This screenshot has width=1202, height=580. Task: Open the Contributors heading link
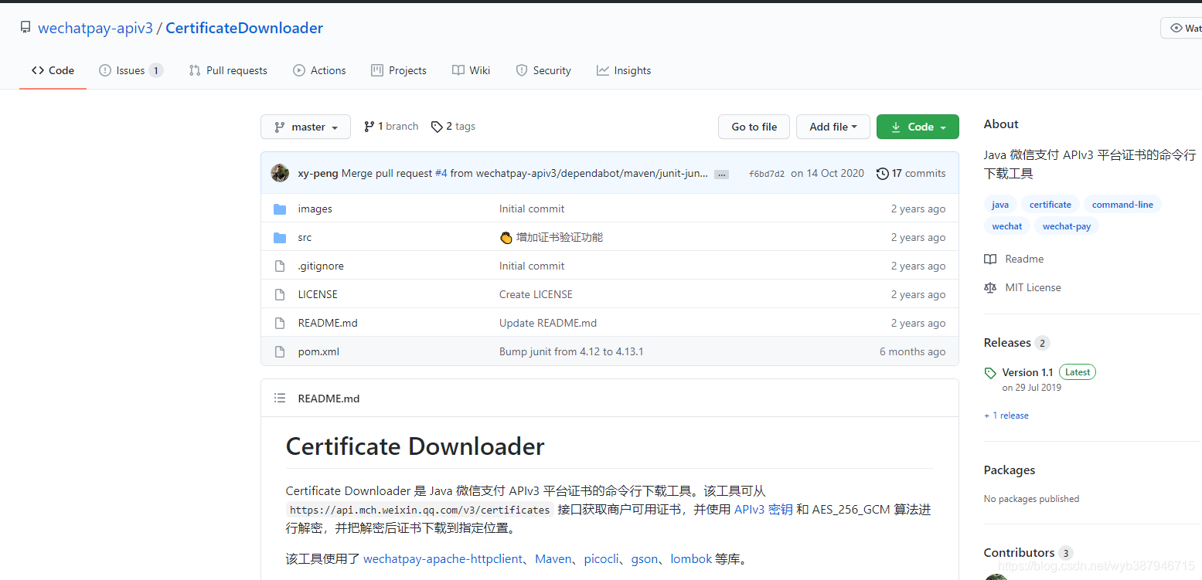click(1027, 553)
